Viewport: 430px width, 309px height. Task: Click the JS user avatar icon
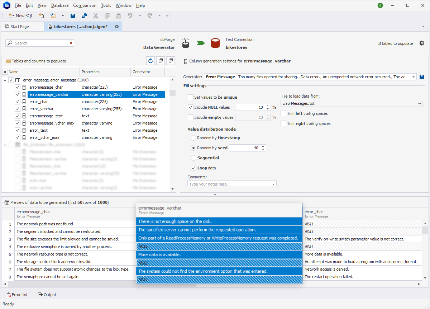[x=380, y=5]
